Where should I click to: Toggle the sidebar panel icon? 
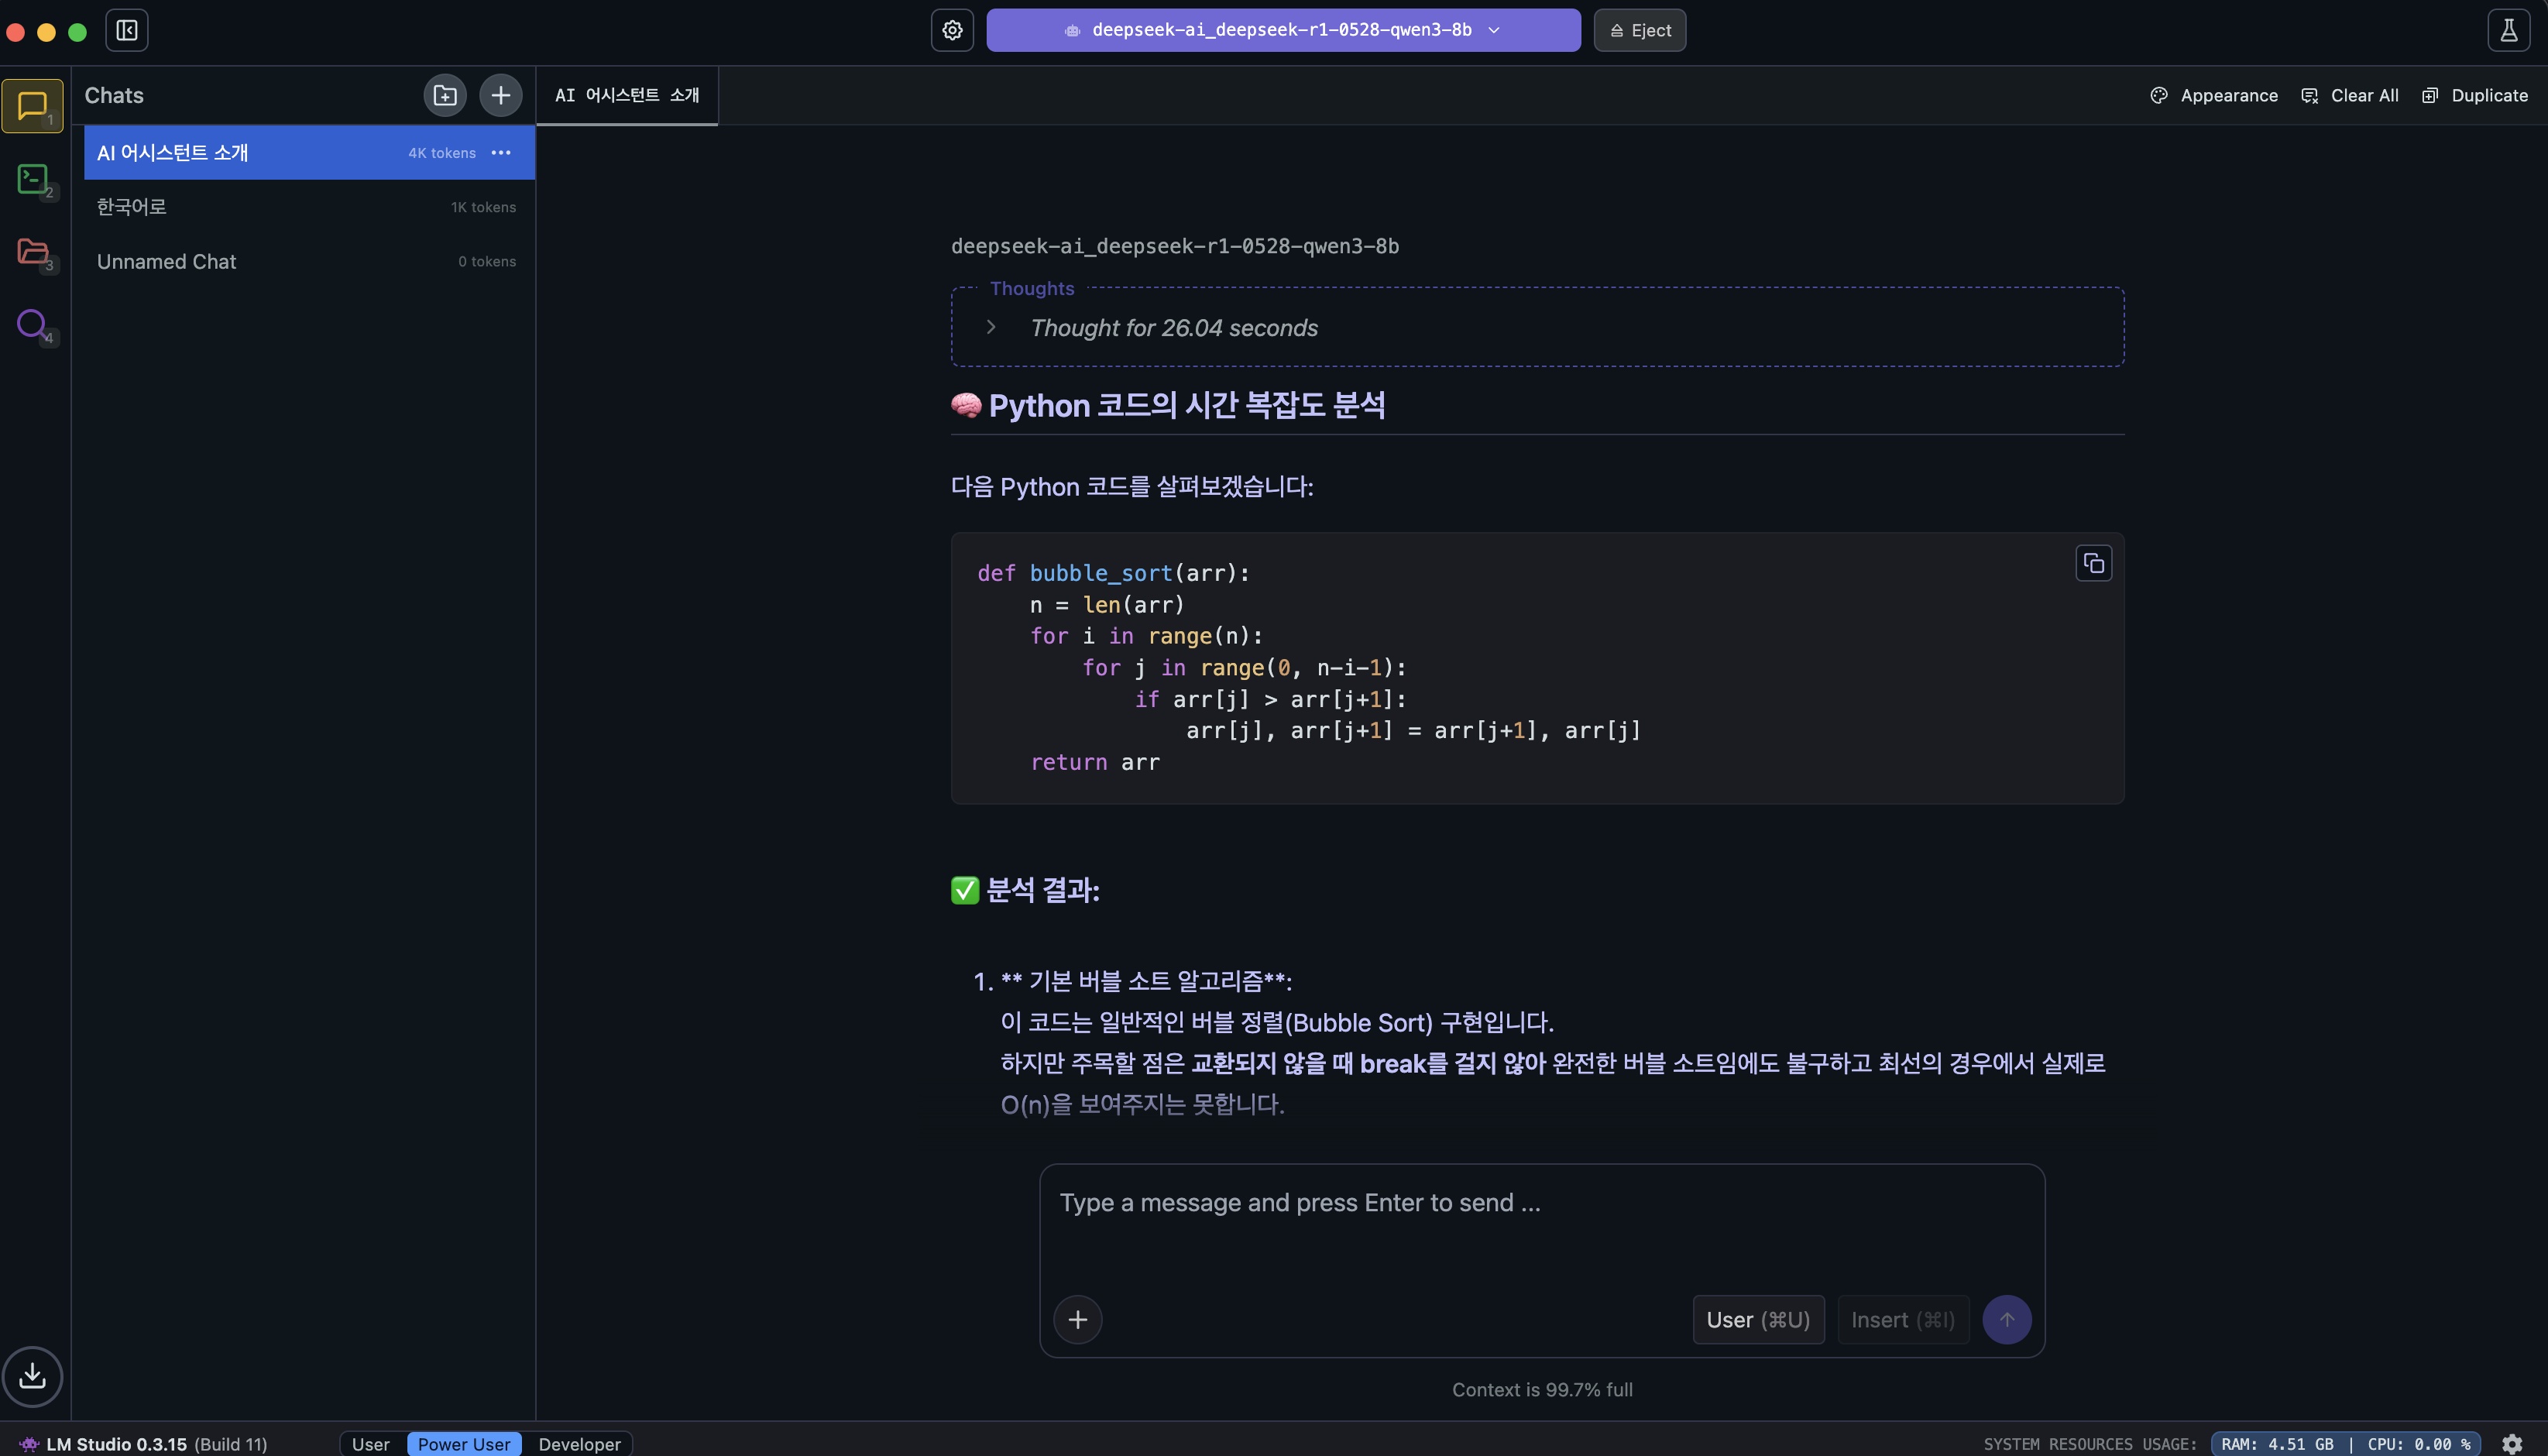(x=127, y=30)
